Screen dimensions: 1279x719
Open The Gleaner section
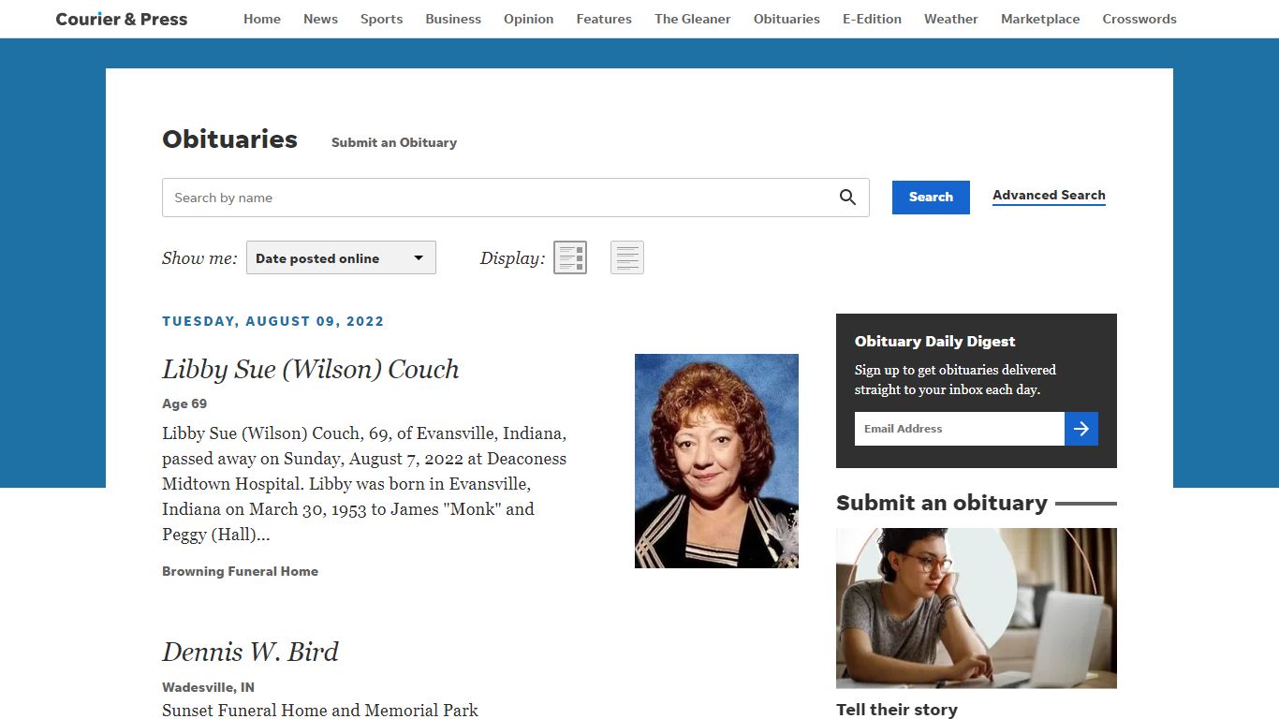[x=693, y=19]
